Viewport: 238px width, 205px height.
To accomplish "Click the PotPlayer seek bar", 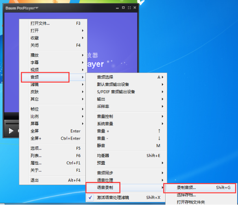I will pyautogui.click(x=12, y=124).
